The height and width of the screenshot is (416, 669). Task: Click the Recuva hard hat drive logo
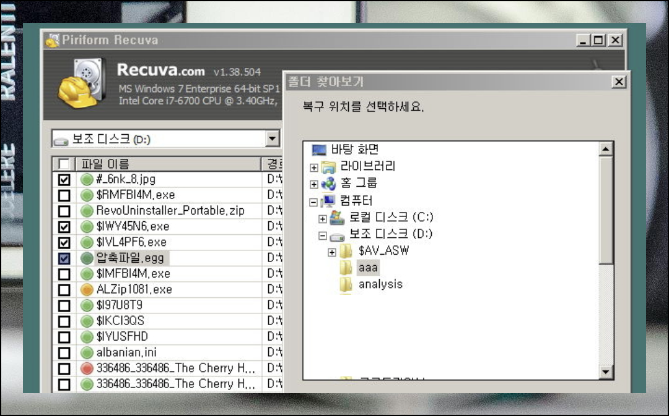coord(82,83)
